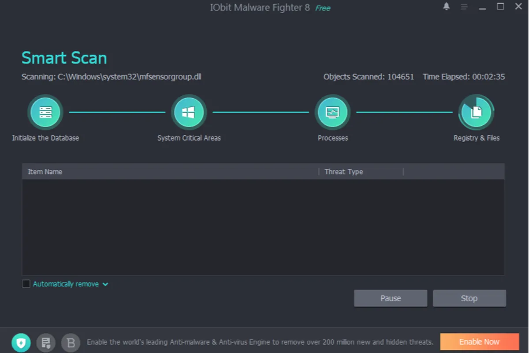Click the Free edition label in title
This screenshot has height=353, width=529.
click(323, 8)
